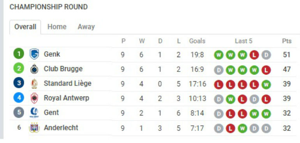Click the Anderlecht club crest icon

(x=34, y=127)
